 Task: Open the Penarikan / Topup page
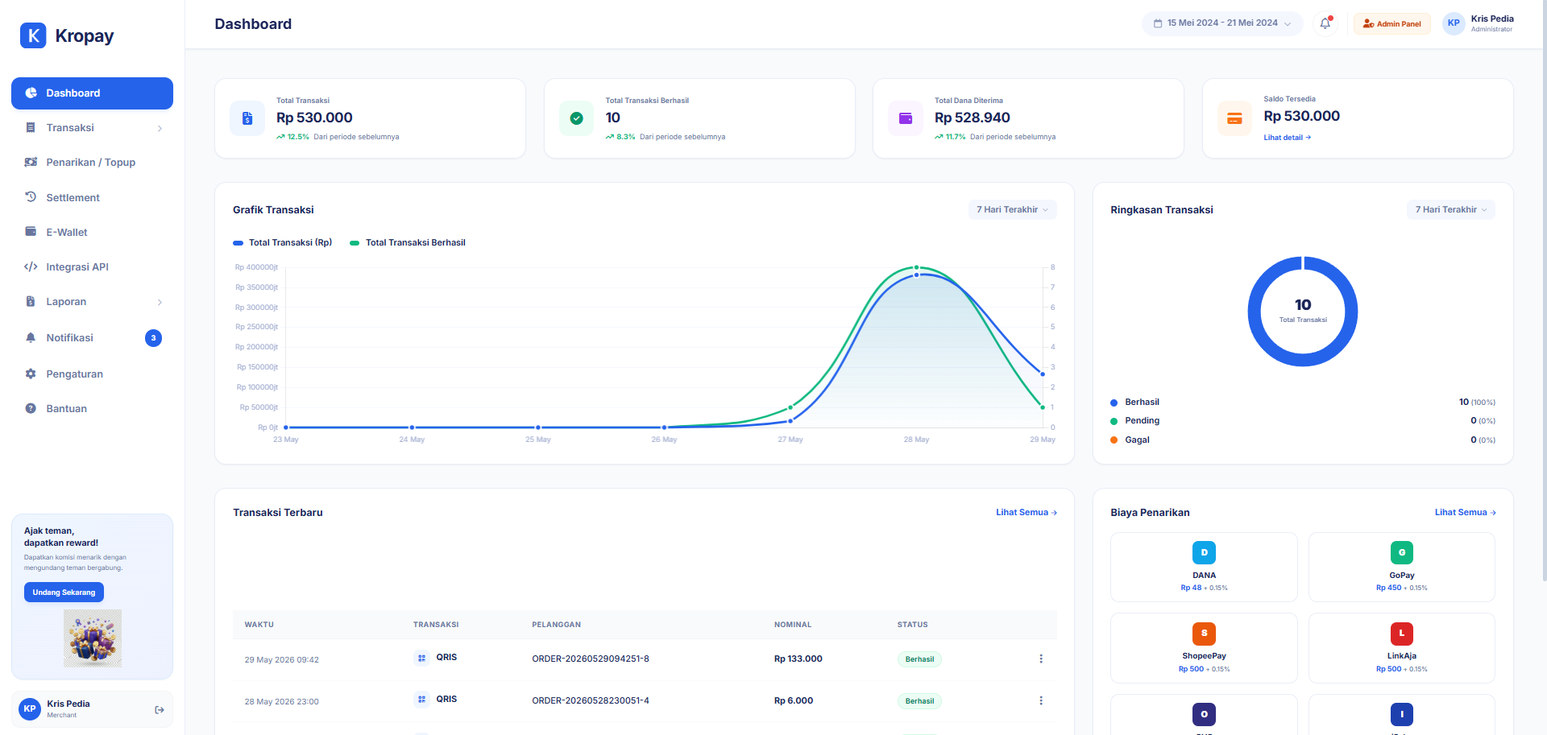pyautogui.click(x=92, y=163)
